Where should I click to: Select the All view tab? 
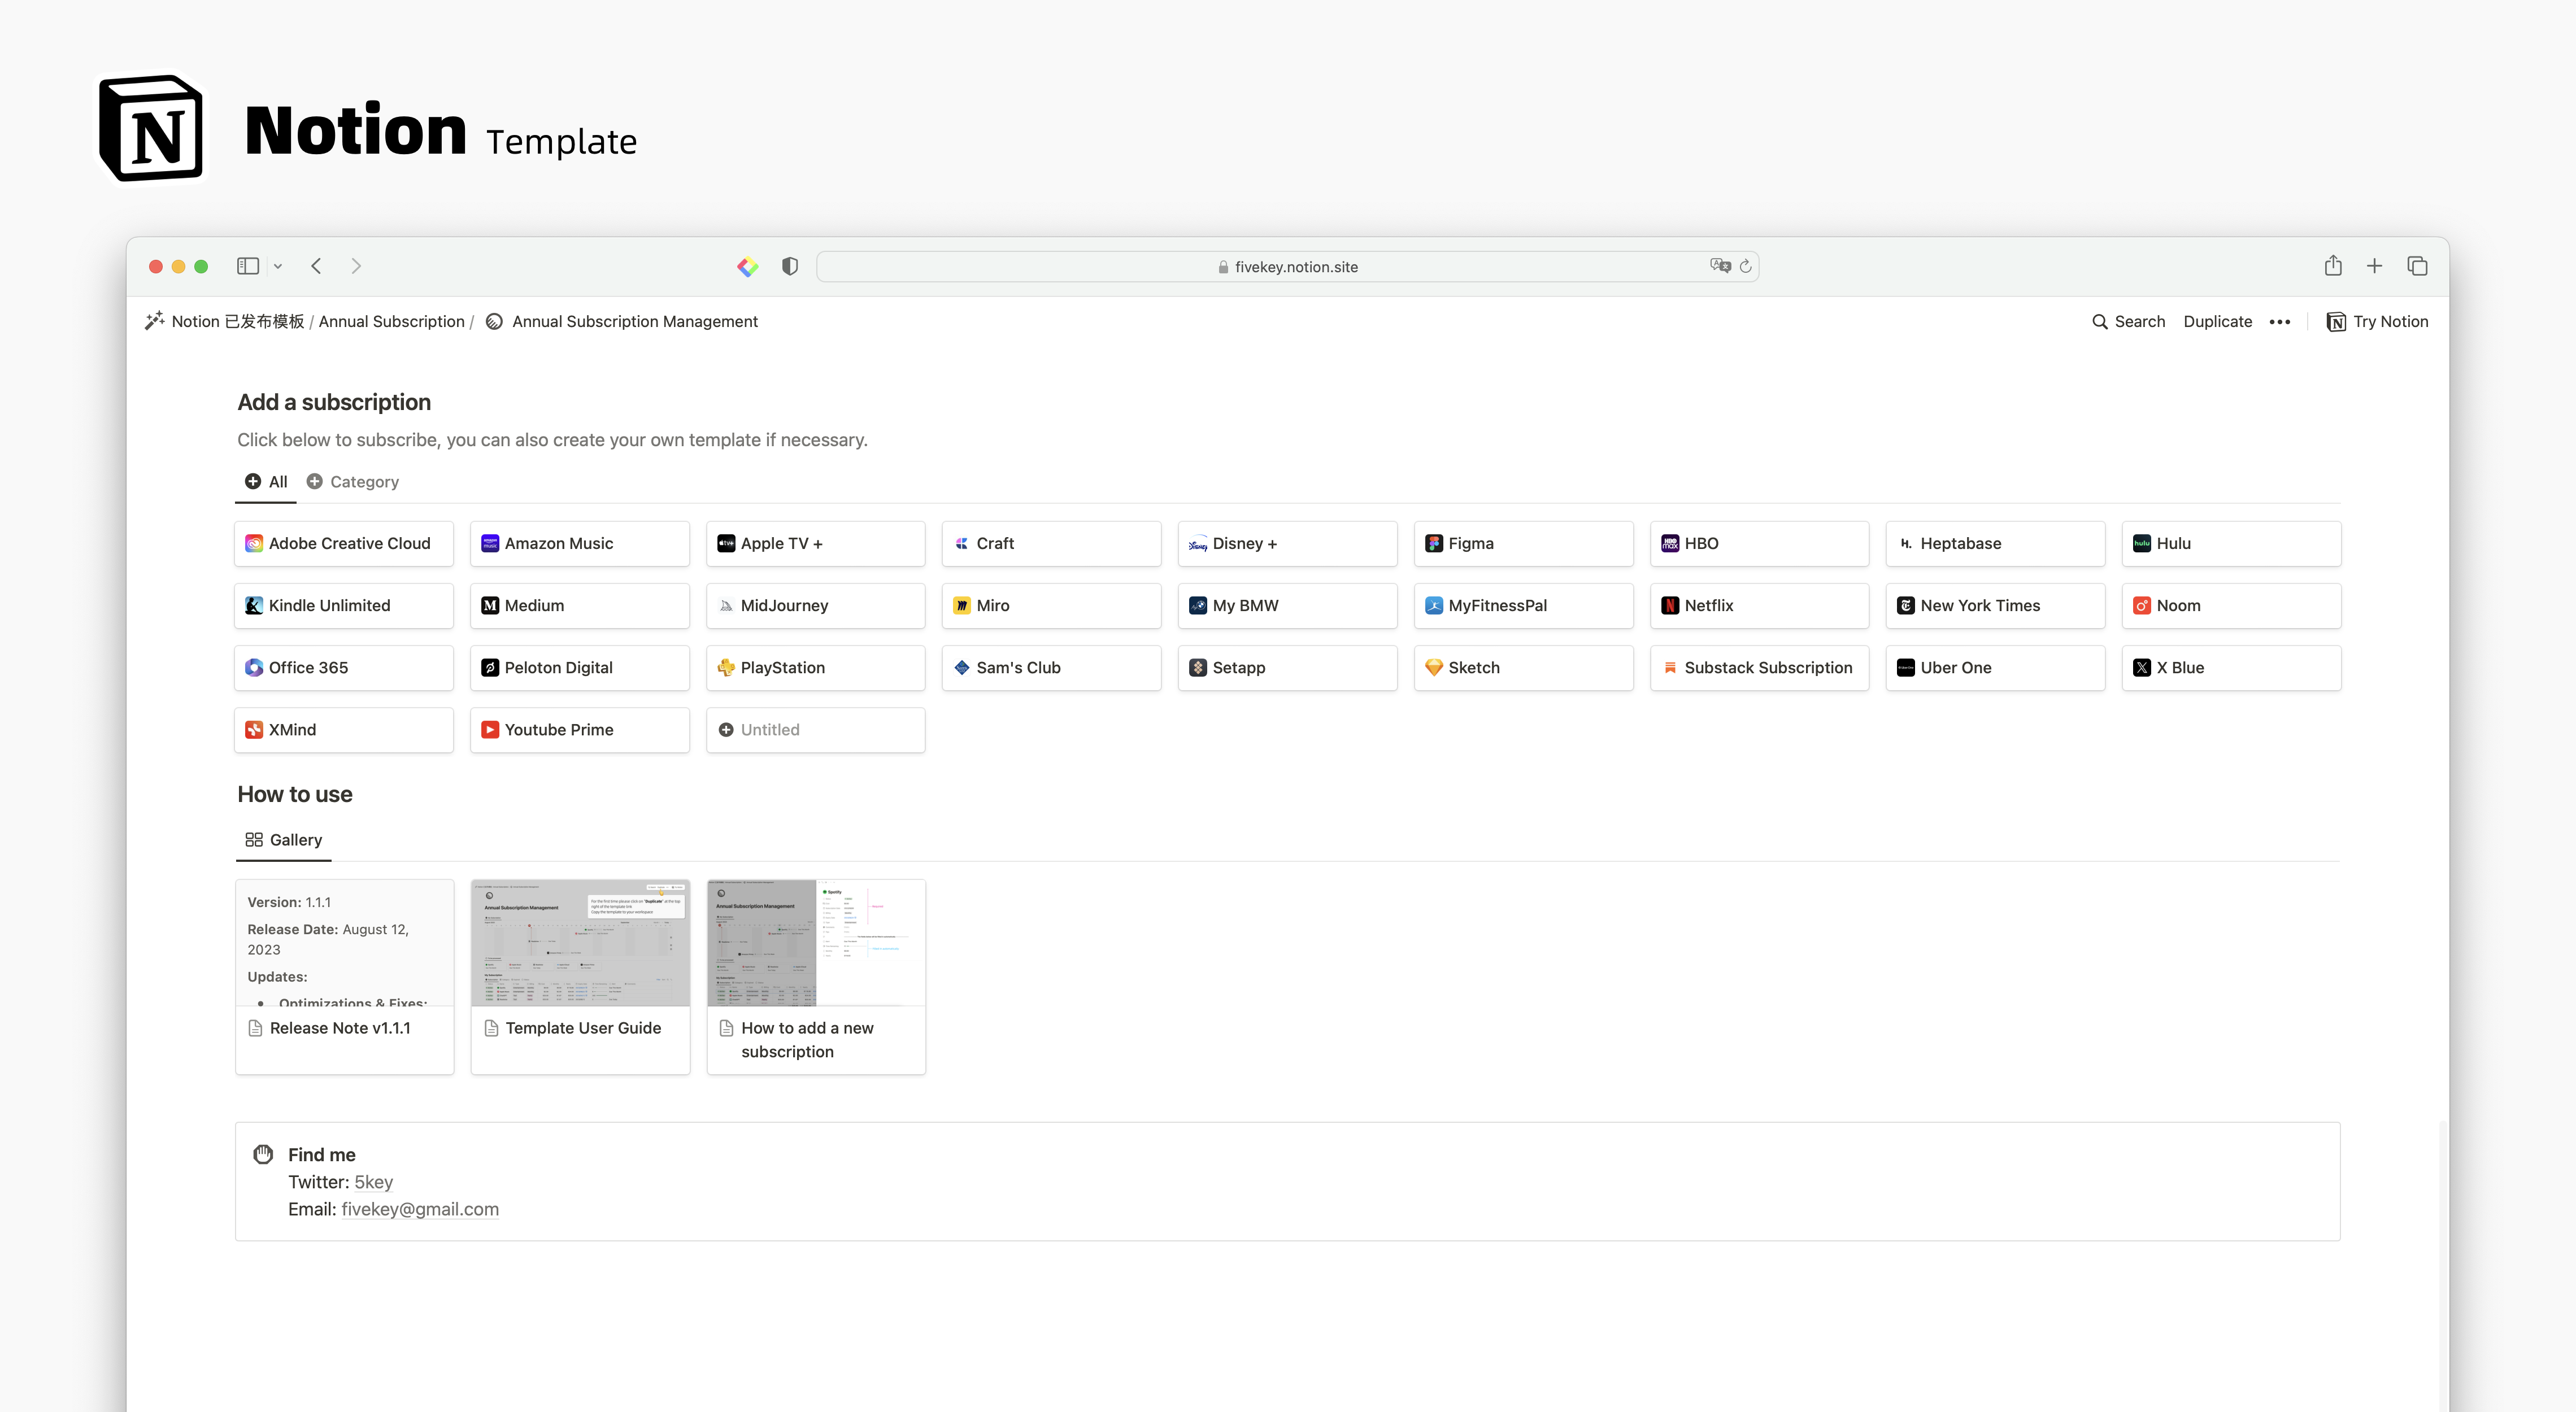(266, 482)
